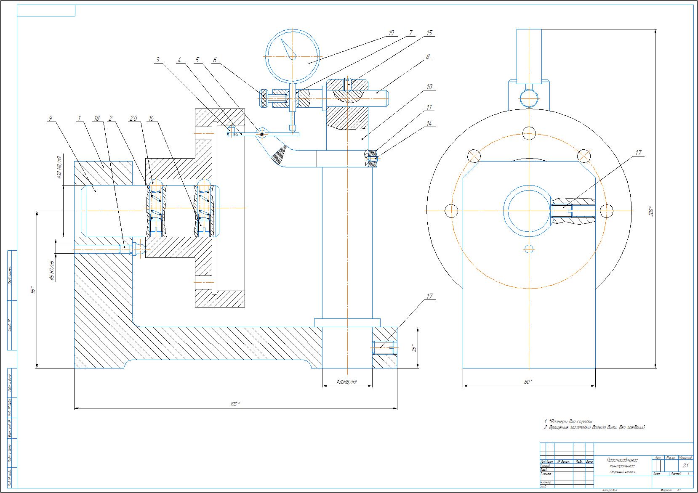Select part callout number 10

tap(429, 87)
